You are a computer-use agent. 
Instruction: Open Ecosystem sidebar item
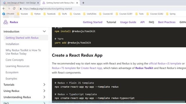click(12, 73)
